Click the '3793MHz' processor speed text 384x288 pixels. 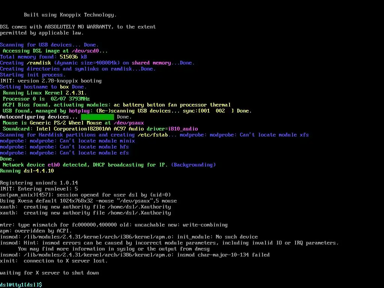click(79, 99)
